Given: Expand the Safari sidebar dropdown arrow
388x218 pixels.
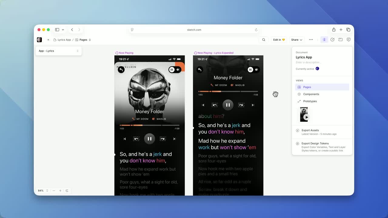Looking at the screenshot, I should pos(63,30).
